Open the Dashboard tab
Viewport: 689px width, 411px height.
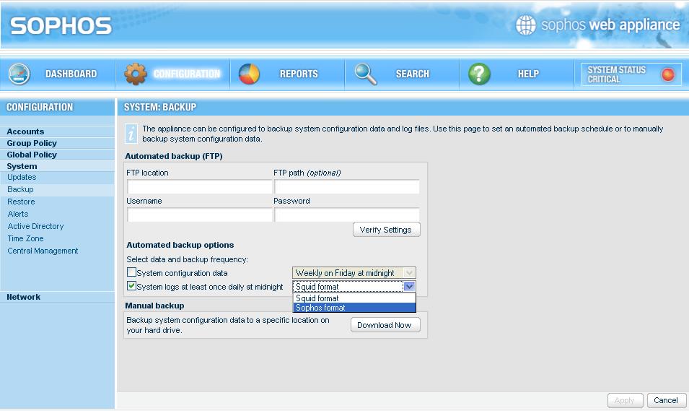coord(58,74)
